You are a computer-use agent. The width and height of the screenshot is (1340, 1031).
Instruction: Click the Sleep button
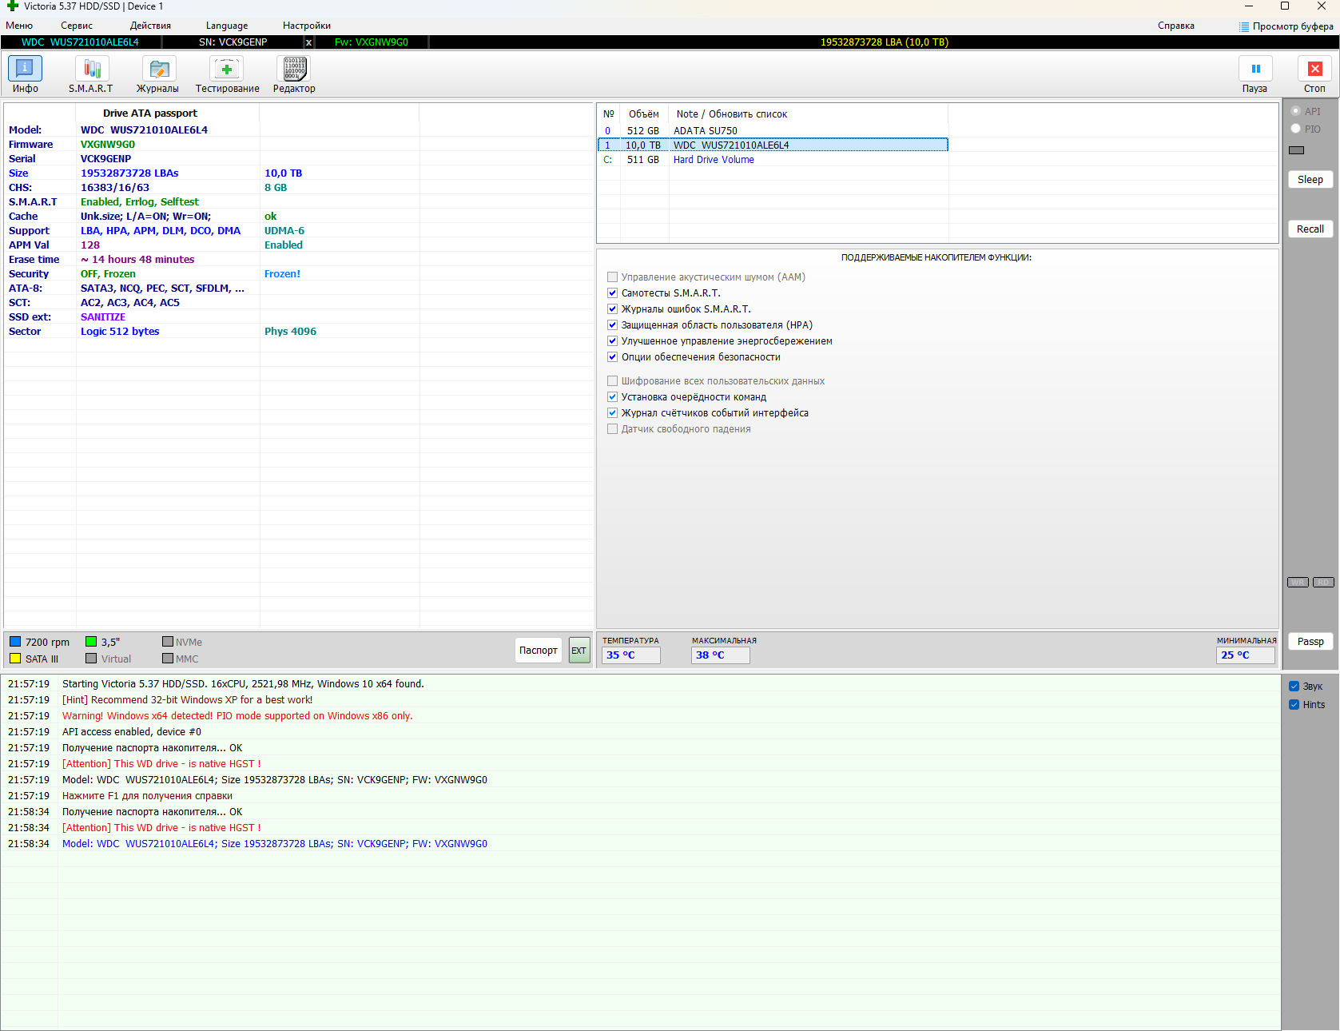click(1310, 180)
